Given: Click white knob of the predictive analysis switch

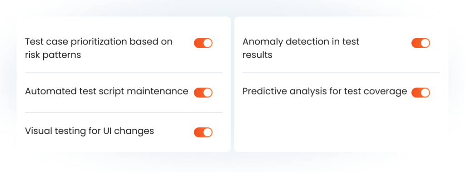Looking at the screenshot, I should pyautogui.click(x=425, y=92).
